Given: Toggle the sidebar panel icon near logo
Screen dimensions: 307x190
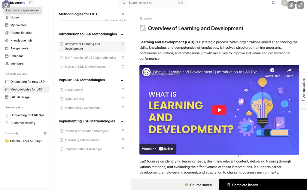Looking at the screenshot, I should click(x=31, y=3).
